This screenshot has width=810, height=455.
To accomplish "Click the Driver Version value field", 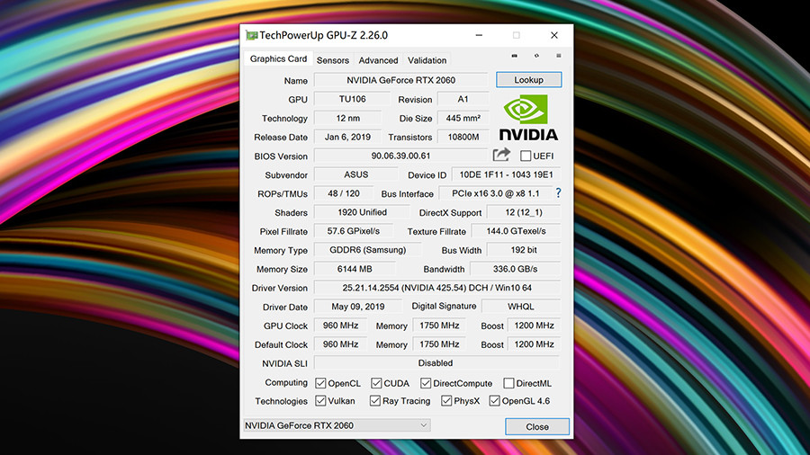I will point(437,288).
